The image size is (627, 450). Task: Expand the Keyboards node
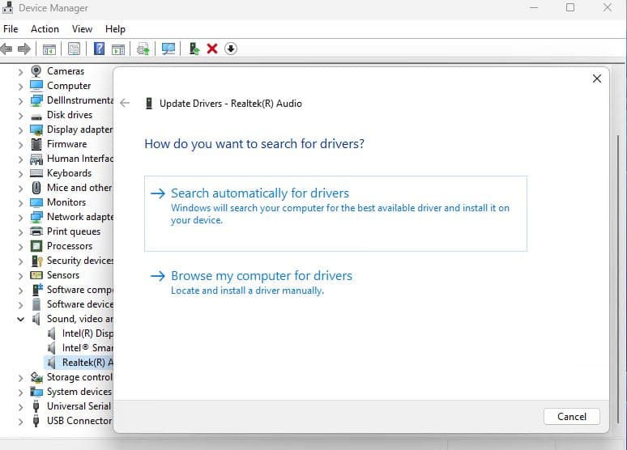click(21, 173)
